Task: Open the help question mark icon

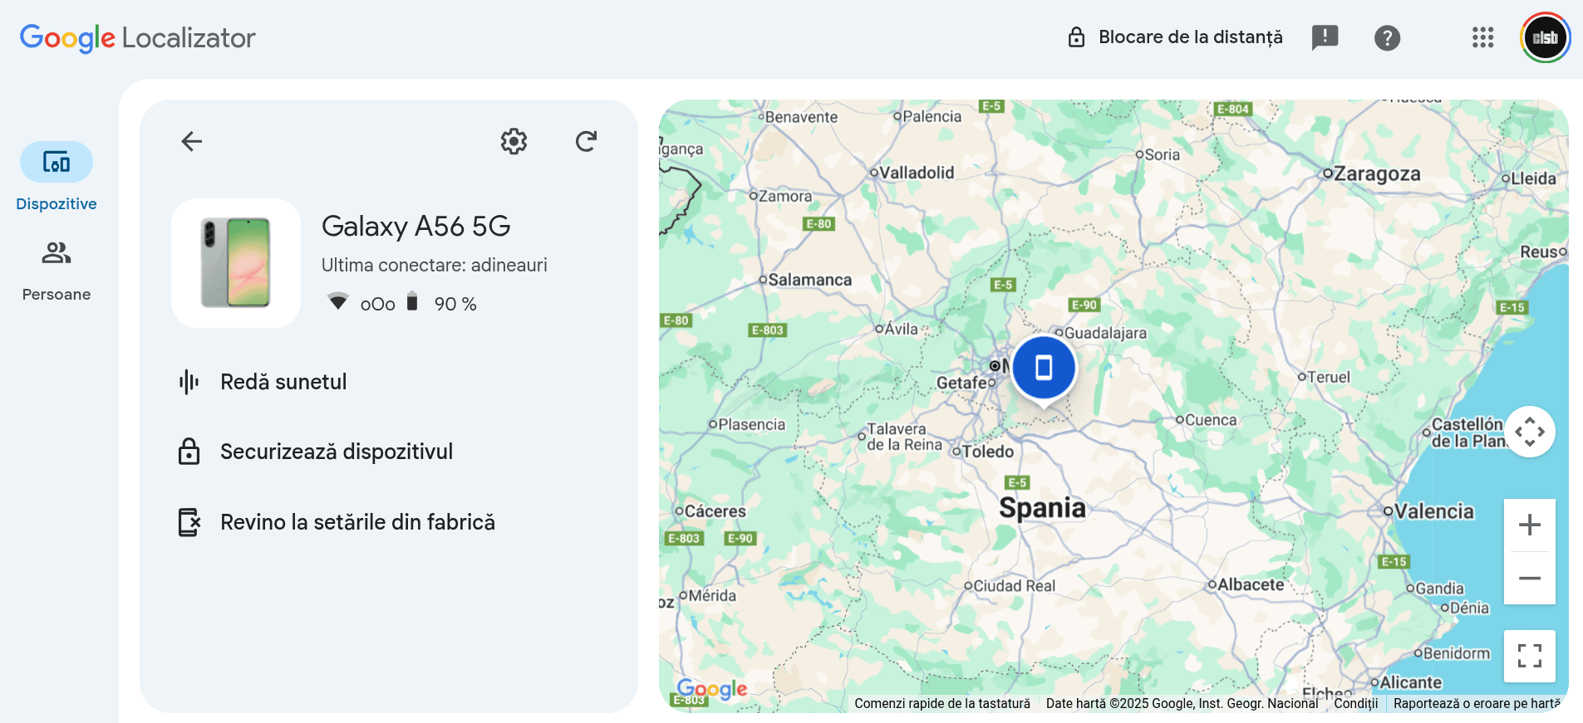Action: (1387, 37)
